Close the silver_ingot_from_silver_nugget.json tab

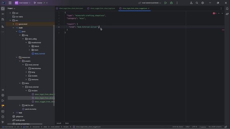148,9
